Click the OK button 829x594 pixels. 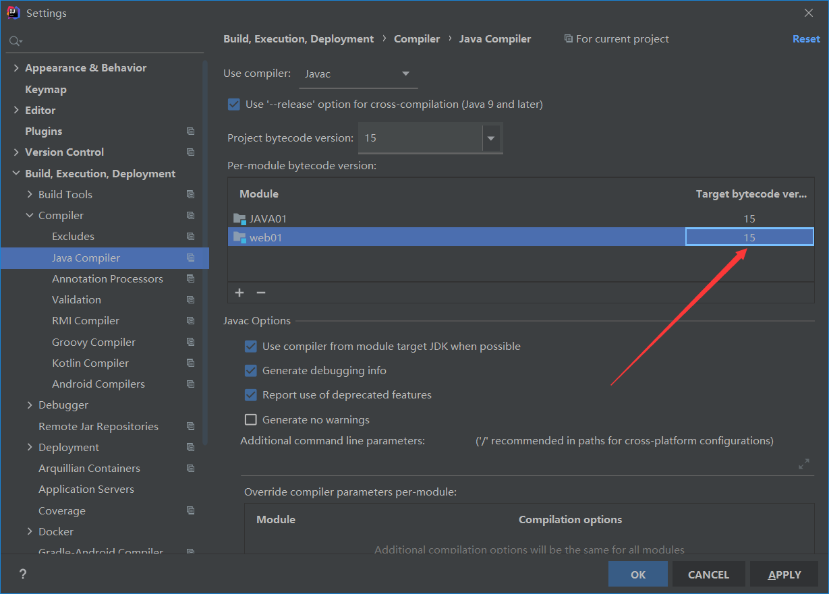tap(638, 574)
